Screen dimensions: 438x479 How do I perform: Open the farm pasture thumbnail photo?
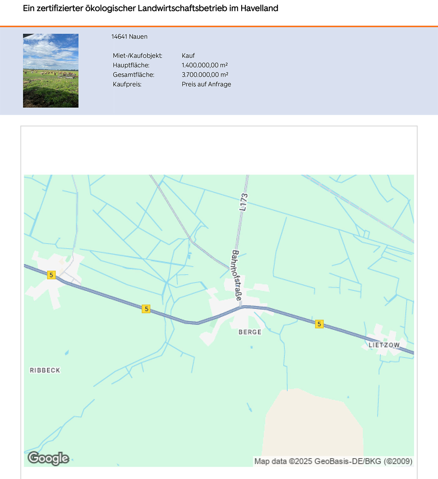tap(51, 71)
